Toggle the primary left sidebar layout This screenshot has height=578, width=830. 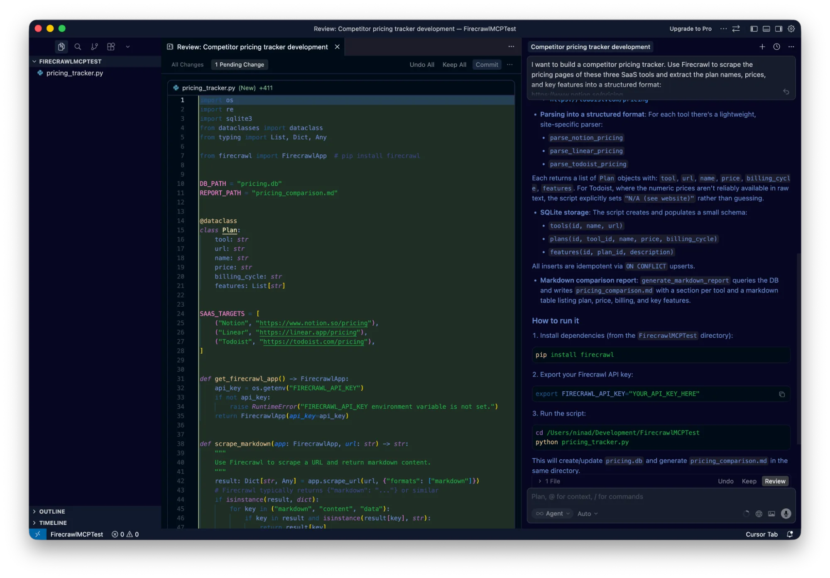754,29
